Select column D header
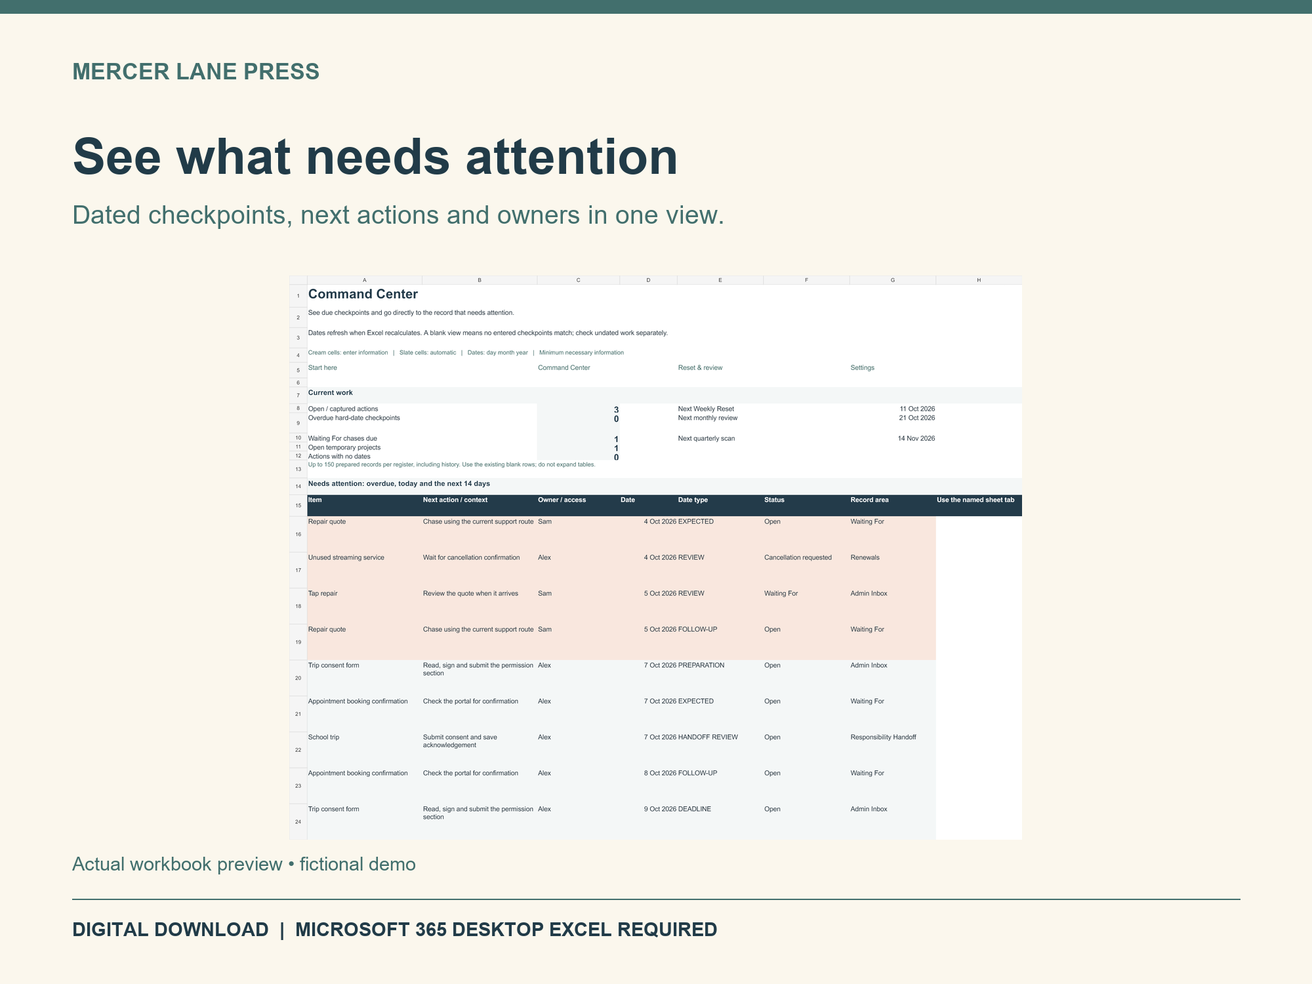 tap(648, 280)
